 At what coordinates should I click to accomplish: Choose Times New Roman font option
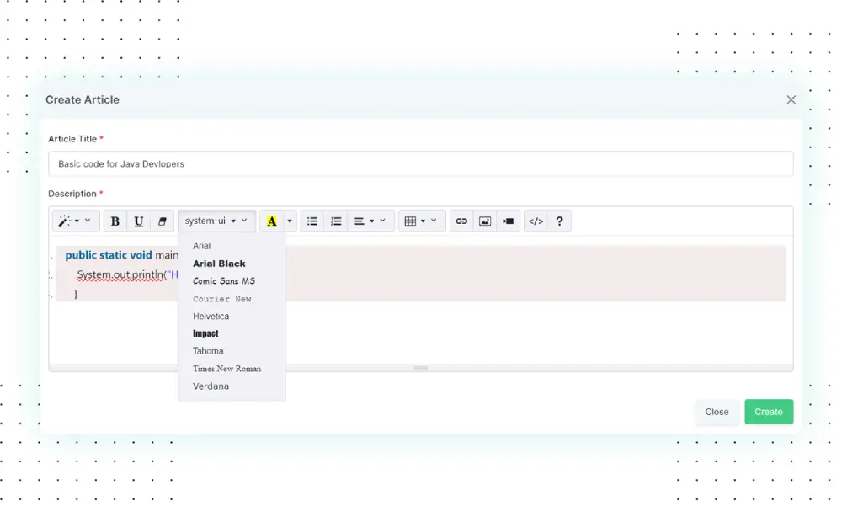(x=226, y=369)
